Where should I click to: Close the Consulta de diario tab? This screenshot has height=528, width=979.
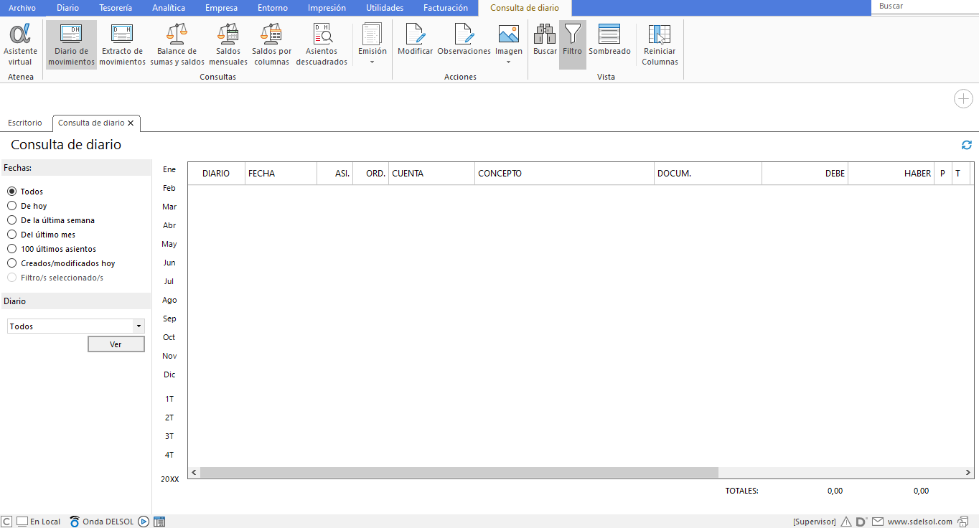point(131,123)
